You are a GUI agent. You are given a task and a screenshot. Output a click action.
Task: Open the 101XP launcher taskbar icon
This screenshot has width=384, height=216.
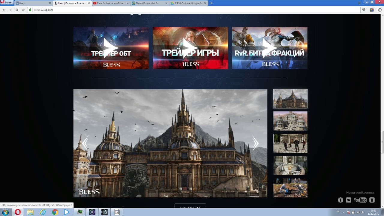pos(92,212)
